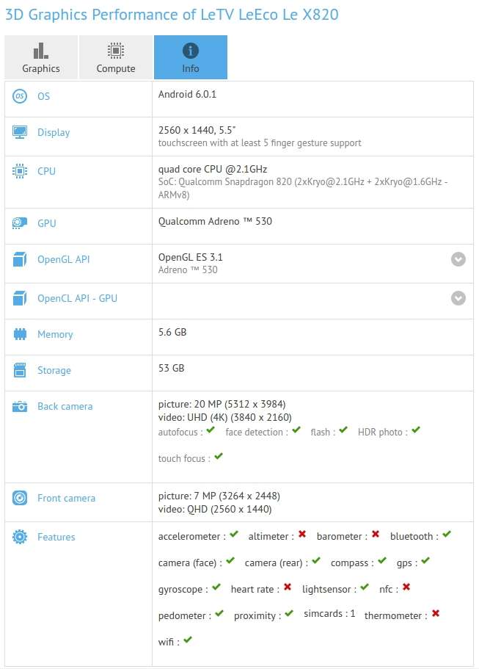Click the touchscreen 5 finger gesture support text
The width and height of the screenshot is (479, 669).
[x=260, y=143]
